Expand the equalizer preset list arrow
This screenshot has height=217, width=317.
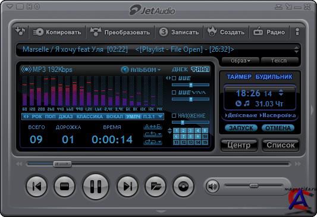(x=161, y=117)
